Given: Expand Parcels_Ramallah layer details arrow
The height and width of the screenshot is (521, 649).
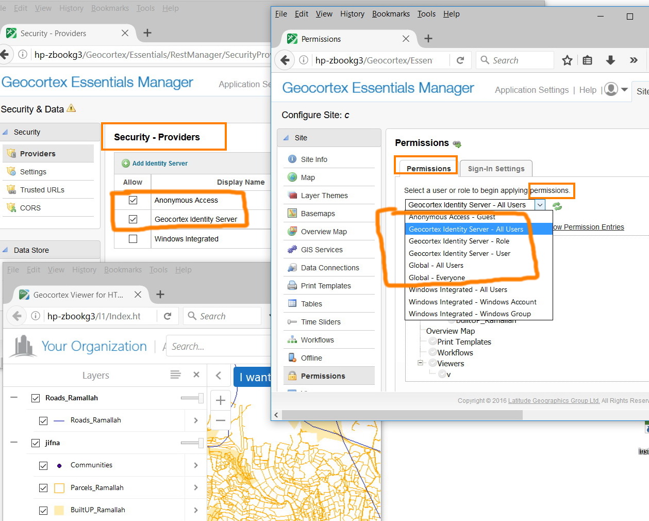Looking at the screenshot, I should 196,487.
